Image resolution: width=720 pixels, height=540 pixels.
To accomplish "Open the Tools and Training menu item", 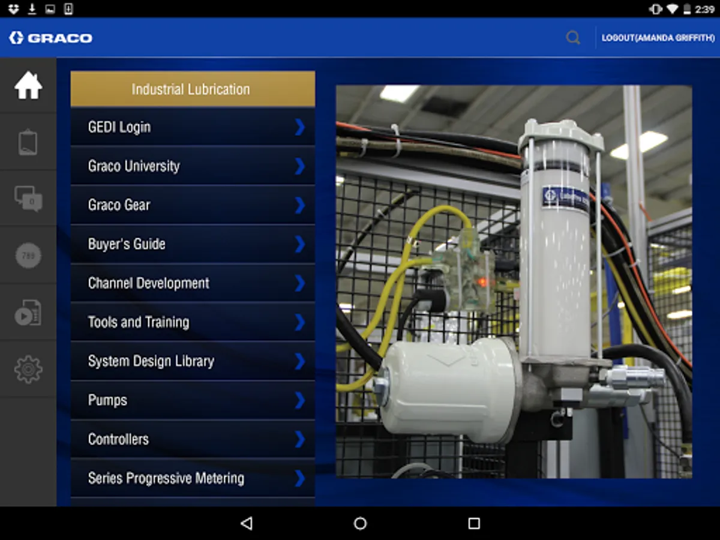I will [193, 322].
